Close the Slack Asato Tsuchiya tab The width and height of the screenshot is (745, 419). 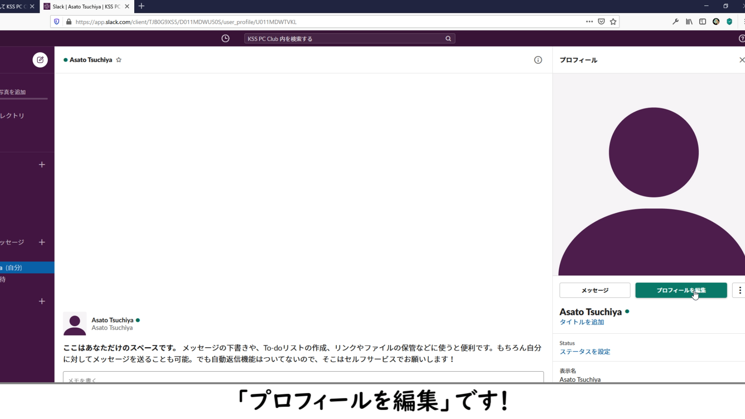(x=127, y=6)
